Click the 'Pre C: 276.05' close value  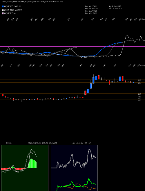click(91, 13)
